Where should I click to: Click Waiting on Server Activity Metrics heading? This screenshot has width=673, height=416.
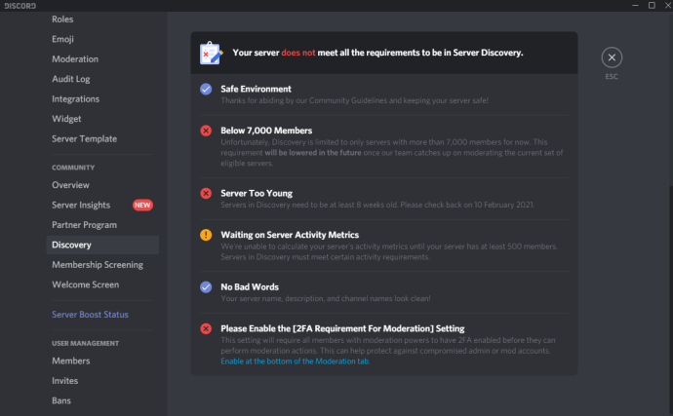click(290, 235)
